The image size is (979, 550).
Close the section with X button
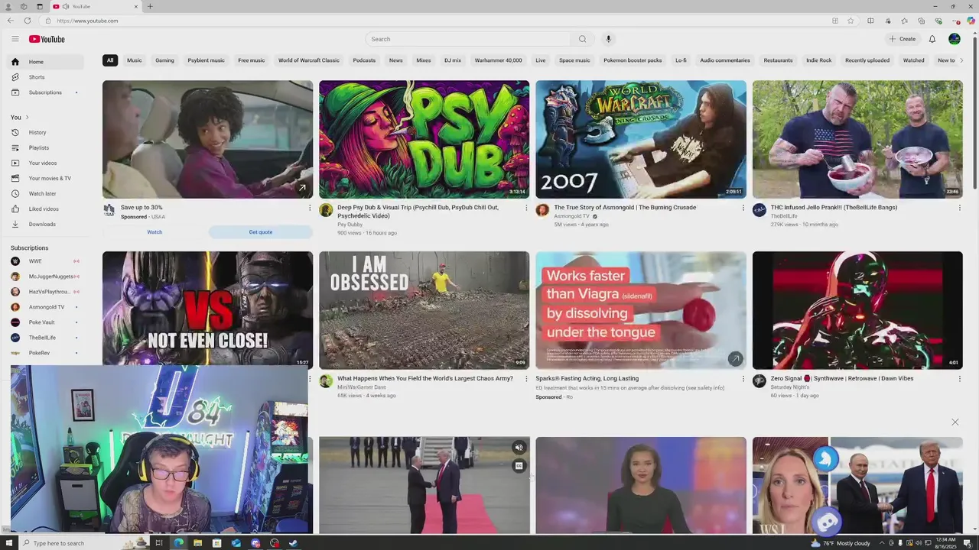click(955, 422)
